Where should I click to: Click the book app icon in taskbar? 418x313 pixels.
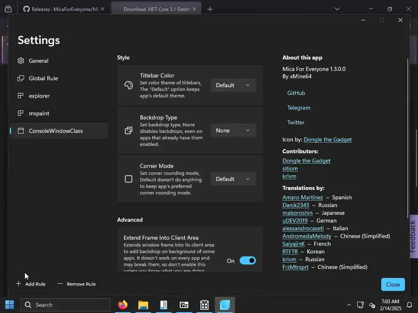(163, 305)
